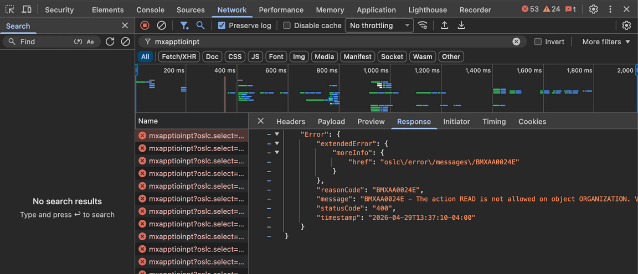
Task: Open the Application panel tab
Action: point(377,10)
